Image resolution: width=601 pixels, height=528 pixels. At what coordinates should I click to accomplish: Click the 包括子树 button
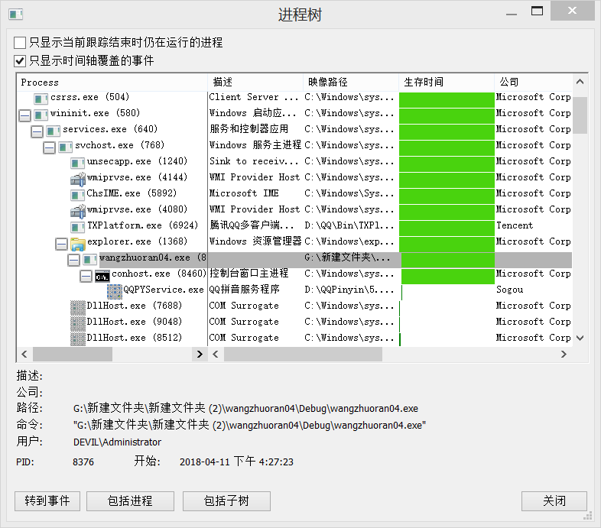point(226,500)
